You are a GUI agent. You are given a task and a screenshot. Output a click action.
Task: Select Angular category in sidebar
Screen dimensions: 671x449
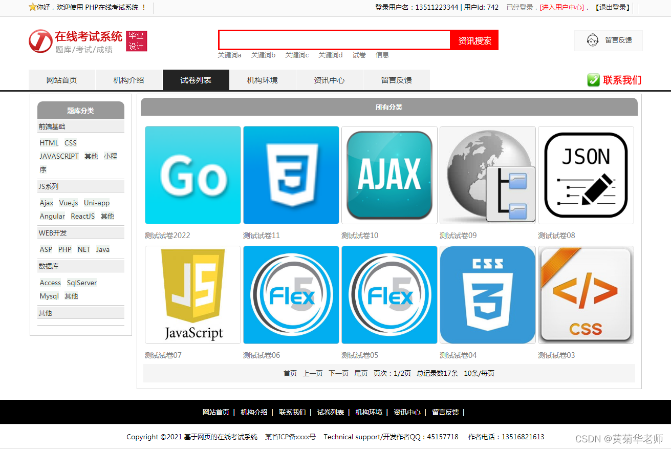(x=52, y=216)
